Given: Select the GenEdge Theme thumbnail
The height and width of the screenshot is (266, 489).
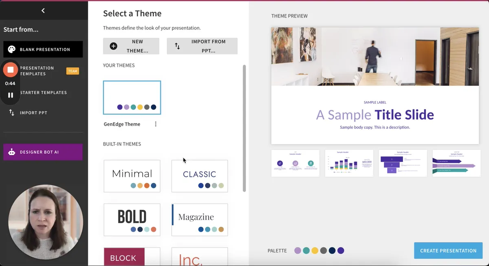Looking at the screenshot, I should click(x=132, y=98).
